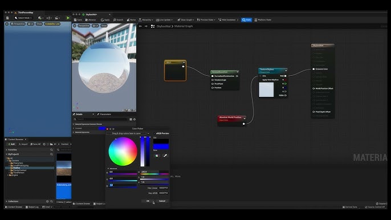
Task: Toggle the Stats button in toolbar
Action: [246, 20]
